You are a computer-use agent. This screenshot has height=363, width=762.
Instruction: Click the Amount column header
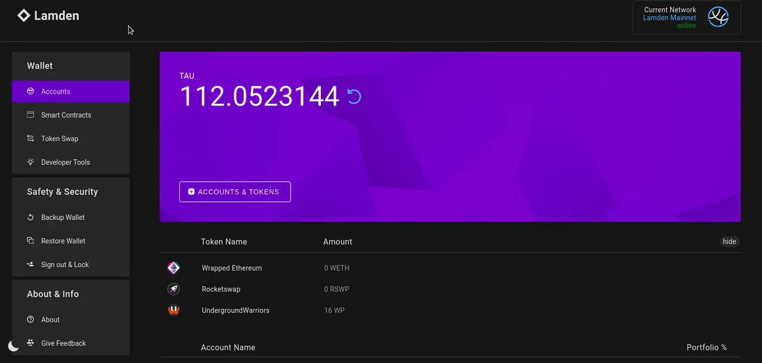338,241
